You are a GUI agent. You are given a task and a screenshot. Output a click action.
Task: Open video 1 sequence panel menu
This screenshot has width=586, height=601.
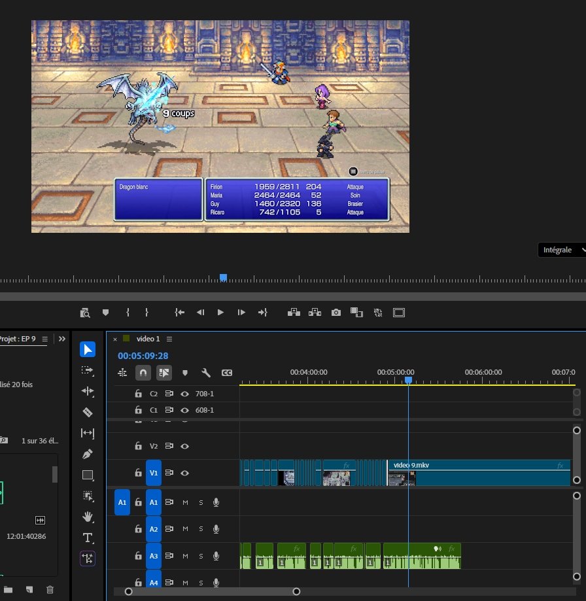point(169,339)
